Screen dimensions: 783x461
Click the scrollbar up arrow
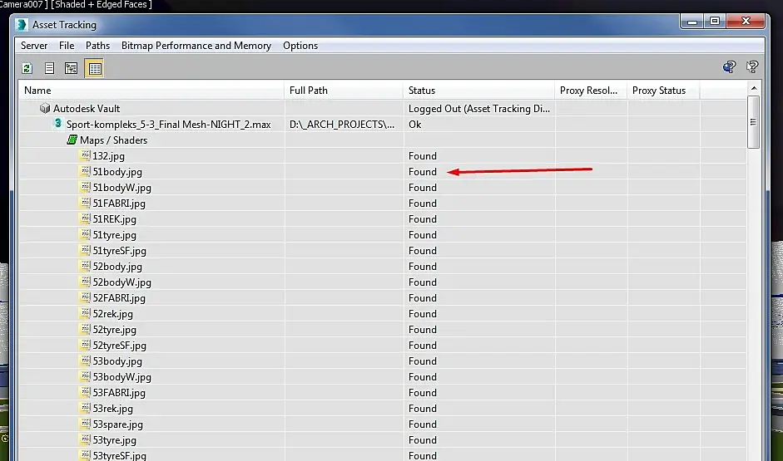point(754,88)
